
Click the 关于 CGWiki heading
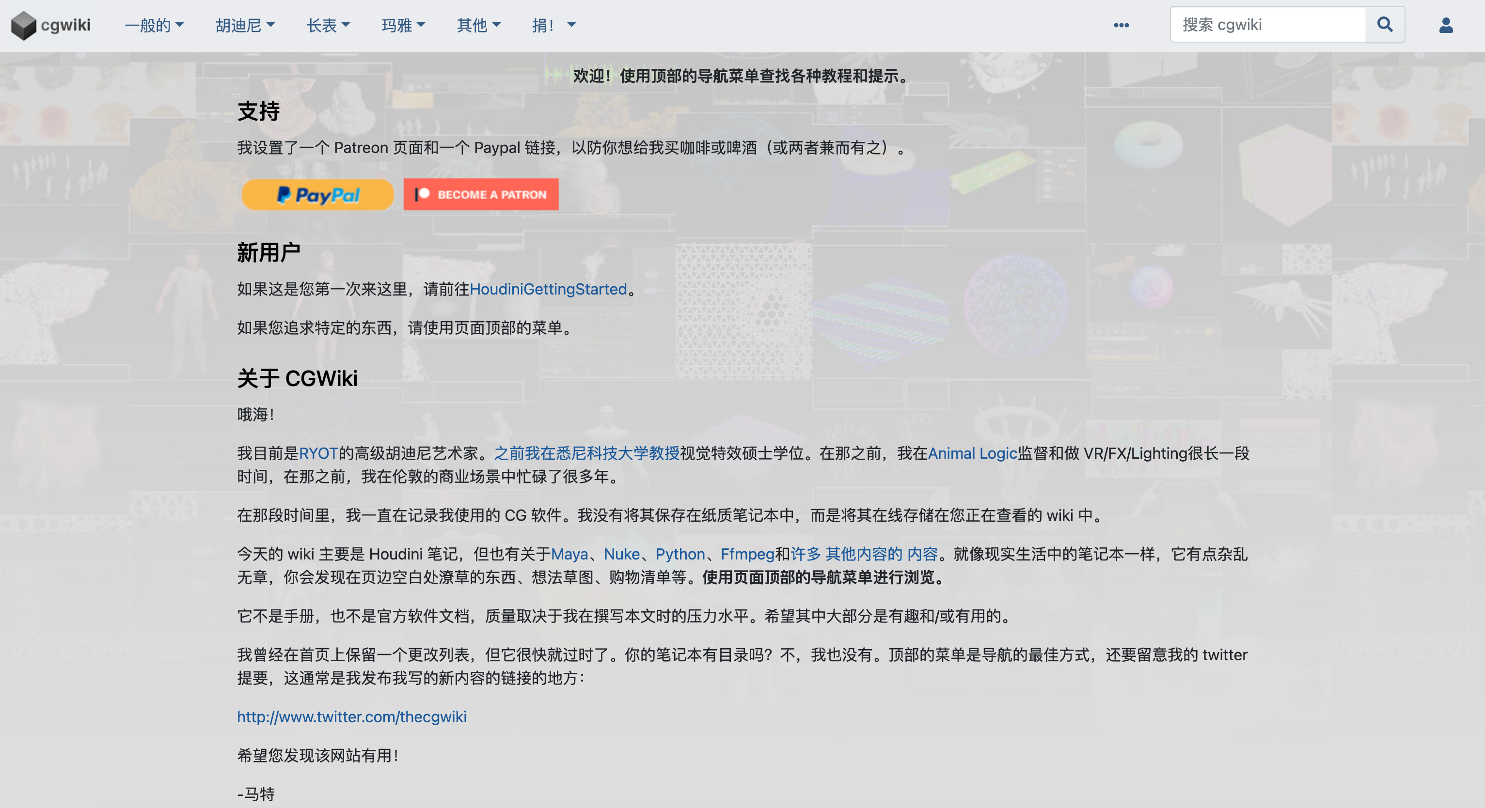(298, 379)
